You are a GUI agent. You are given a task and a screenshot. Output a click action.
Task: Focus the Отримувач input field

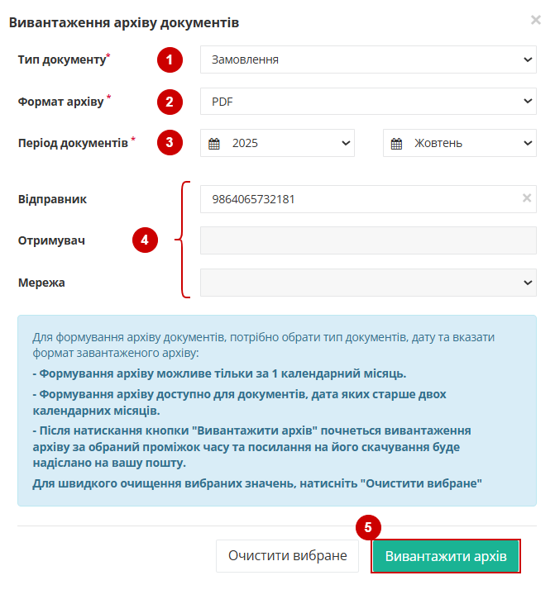coord(368,240)
